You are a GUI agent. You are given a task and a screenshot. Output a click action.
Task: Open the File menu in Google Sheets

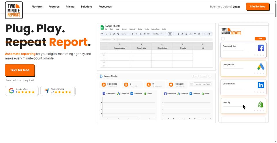[x=106, y=29]
